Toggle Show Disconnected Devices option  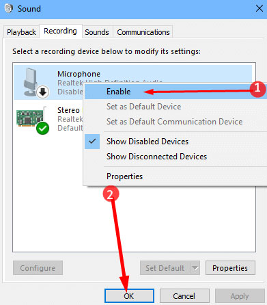[x=156, y=157]
